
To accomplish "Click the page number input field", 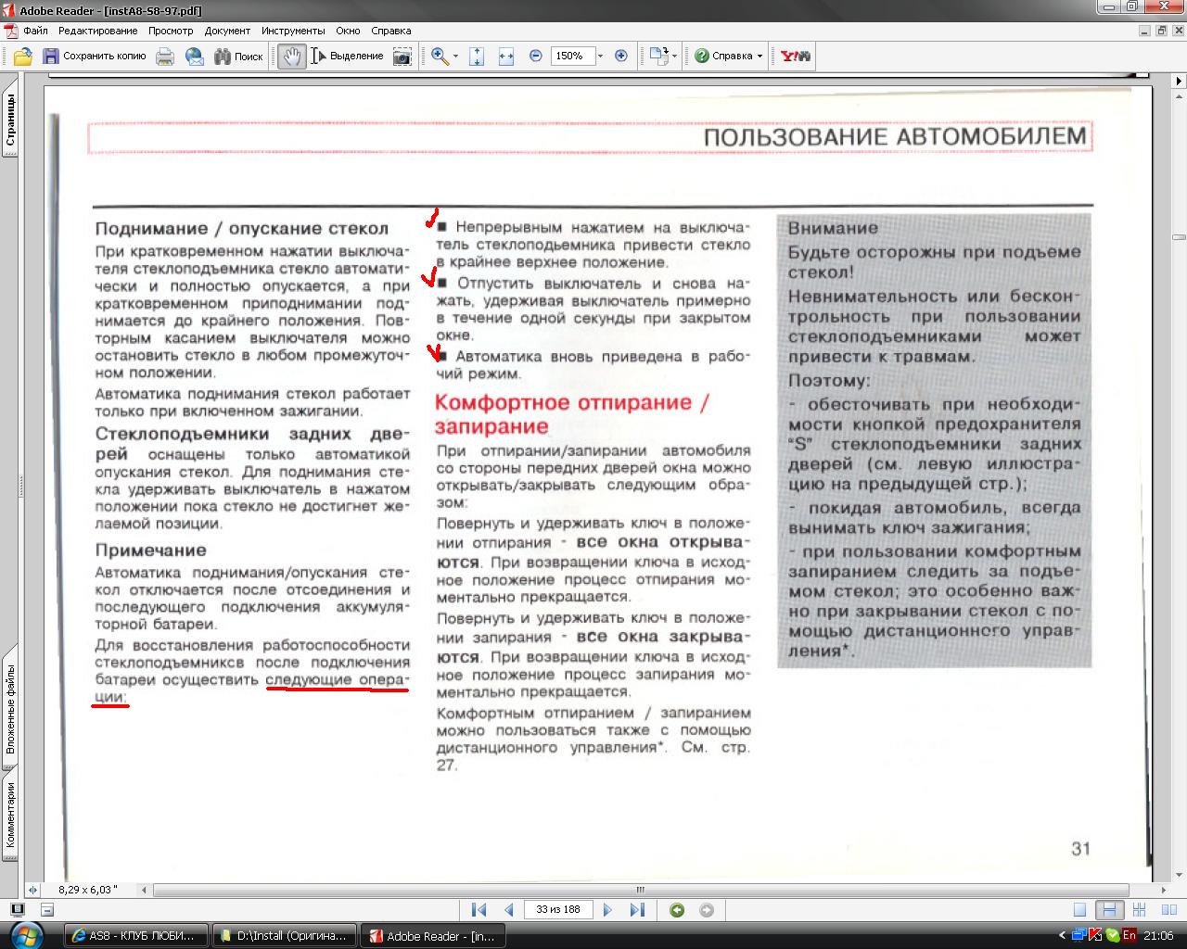I will [557, 910].
